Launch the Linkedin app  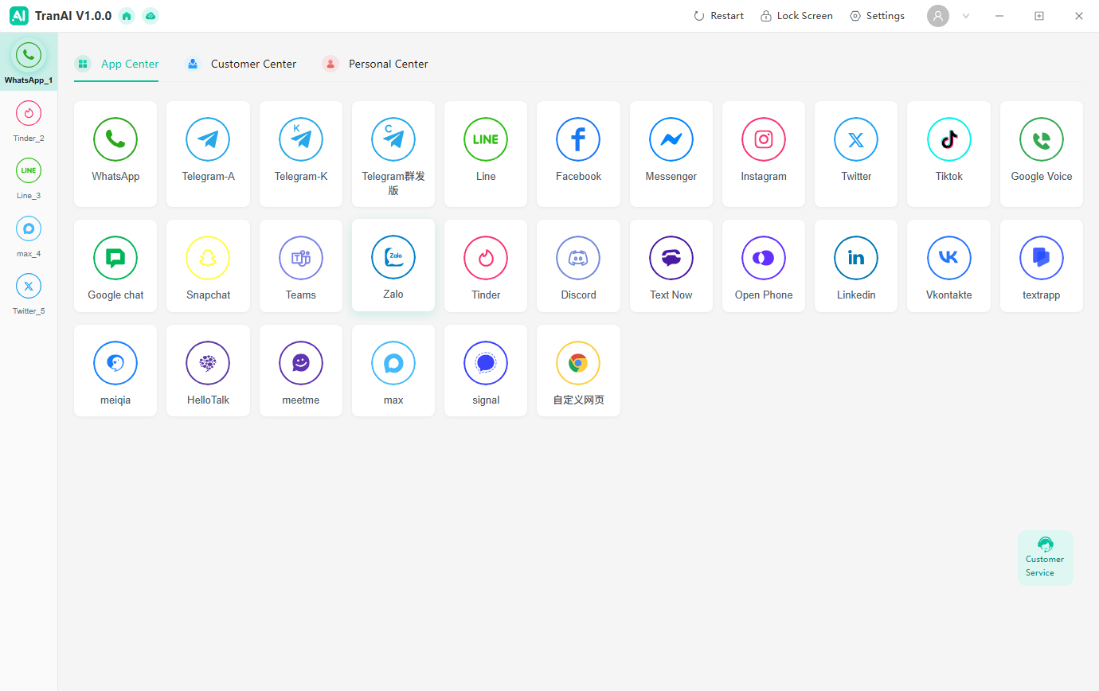click(856, 266)
